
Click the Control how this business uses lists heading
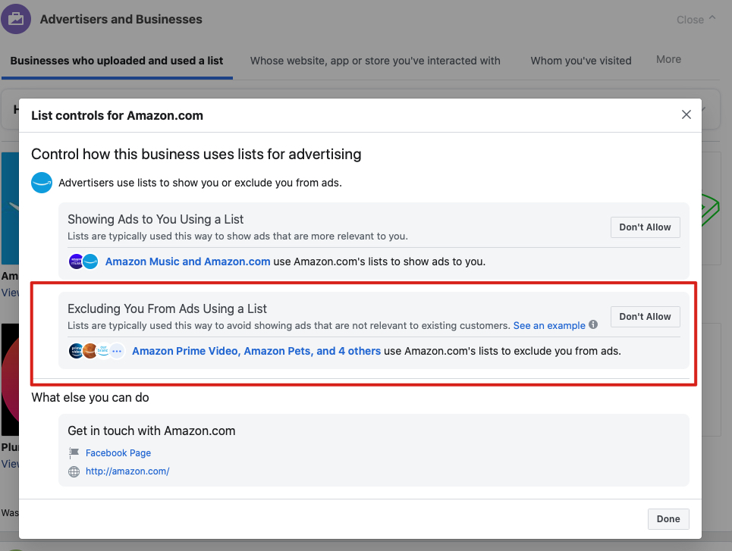click(x=196, y=154)
